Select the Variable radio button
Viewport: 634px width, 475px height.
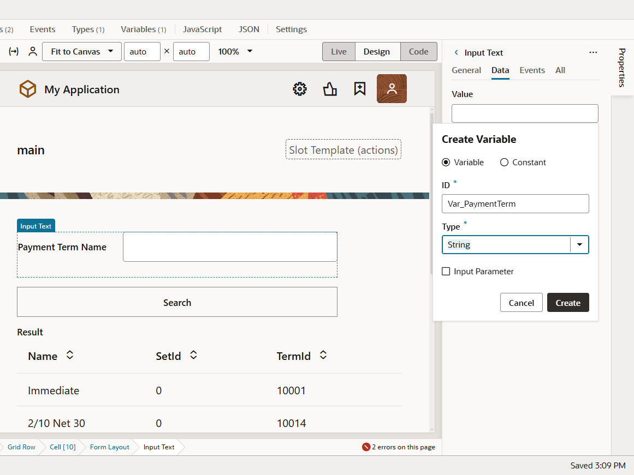(446, 163)
